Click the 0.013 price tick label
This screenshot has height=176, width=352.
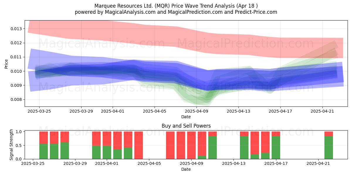click(x=16, y=29)
